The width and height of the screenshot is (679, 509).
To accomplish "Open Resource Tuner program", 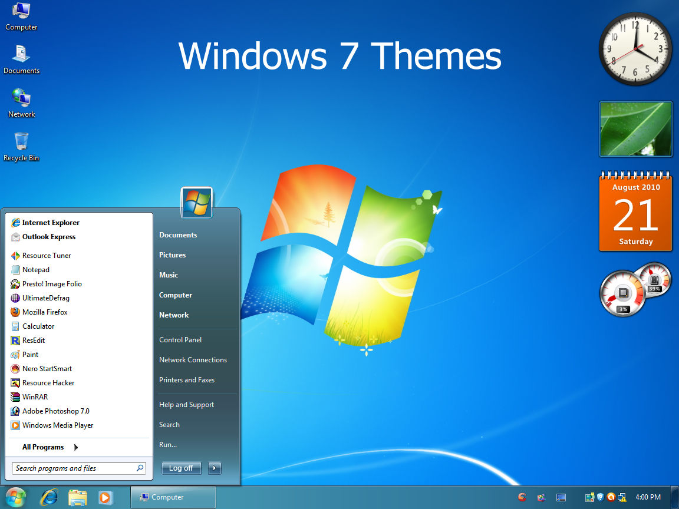I will point(41,255).
